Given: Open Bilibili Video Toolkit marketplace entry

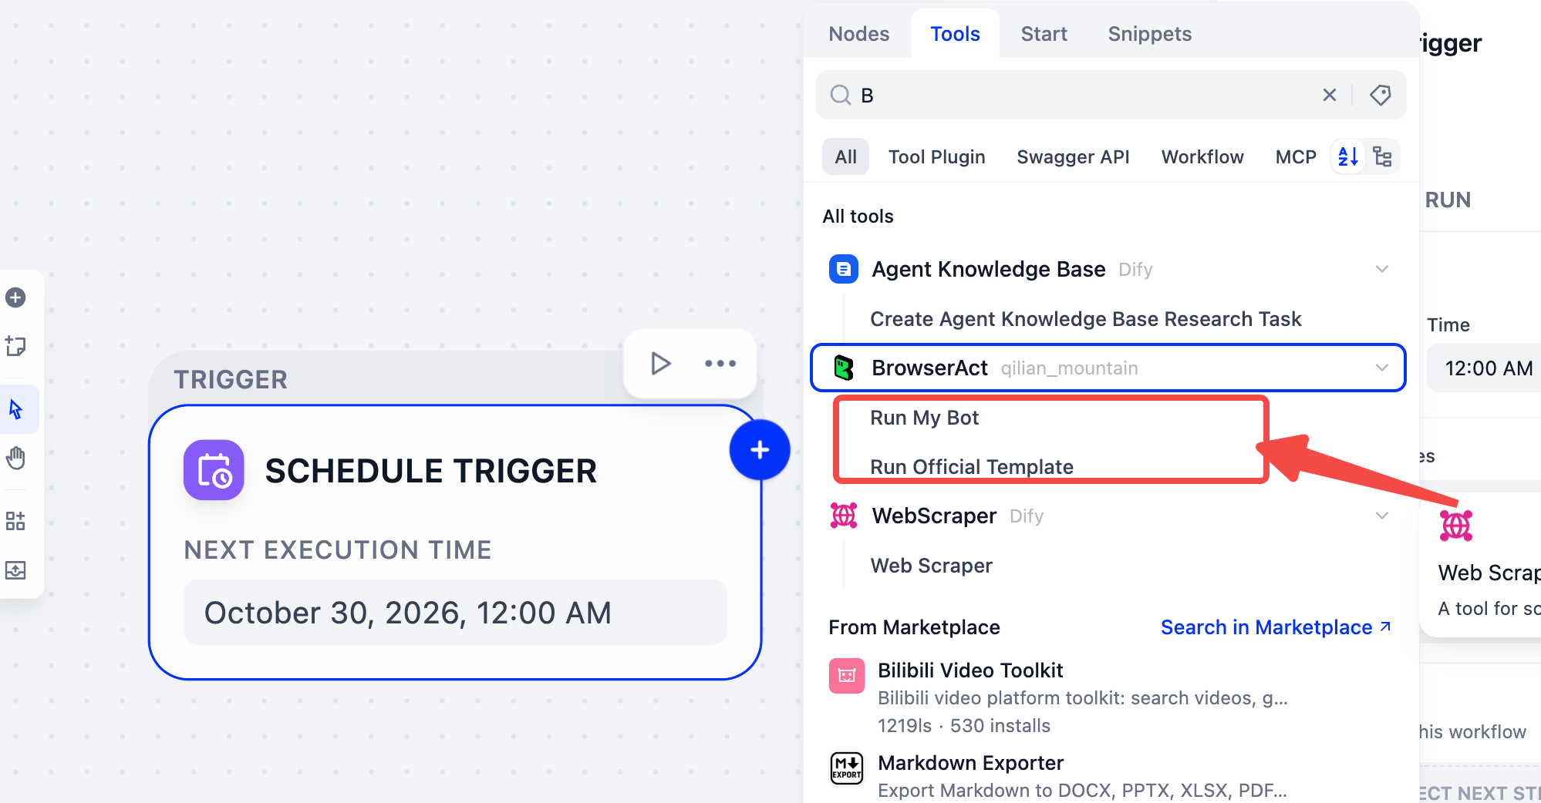Looking at the screenshot, I should 1111,697.
